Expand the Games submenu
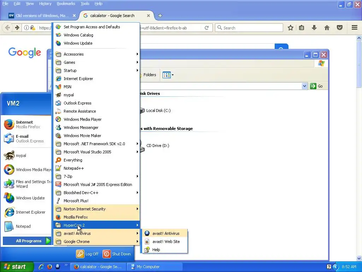This screenshot has height=272, width=362. pos(97,62)
